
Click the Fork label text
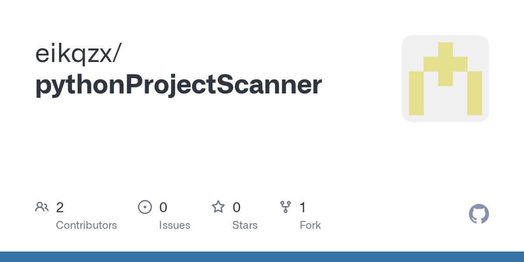click(x=310, y=225)
